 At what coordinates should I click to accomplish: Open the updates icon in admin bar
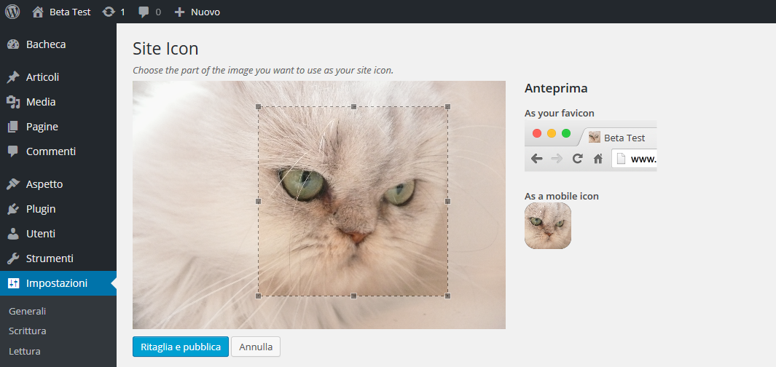point(114,12)
